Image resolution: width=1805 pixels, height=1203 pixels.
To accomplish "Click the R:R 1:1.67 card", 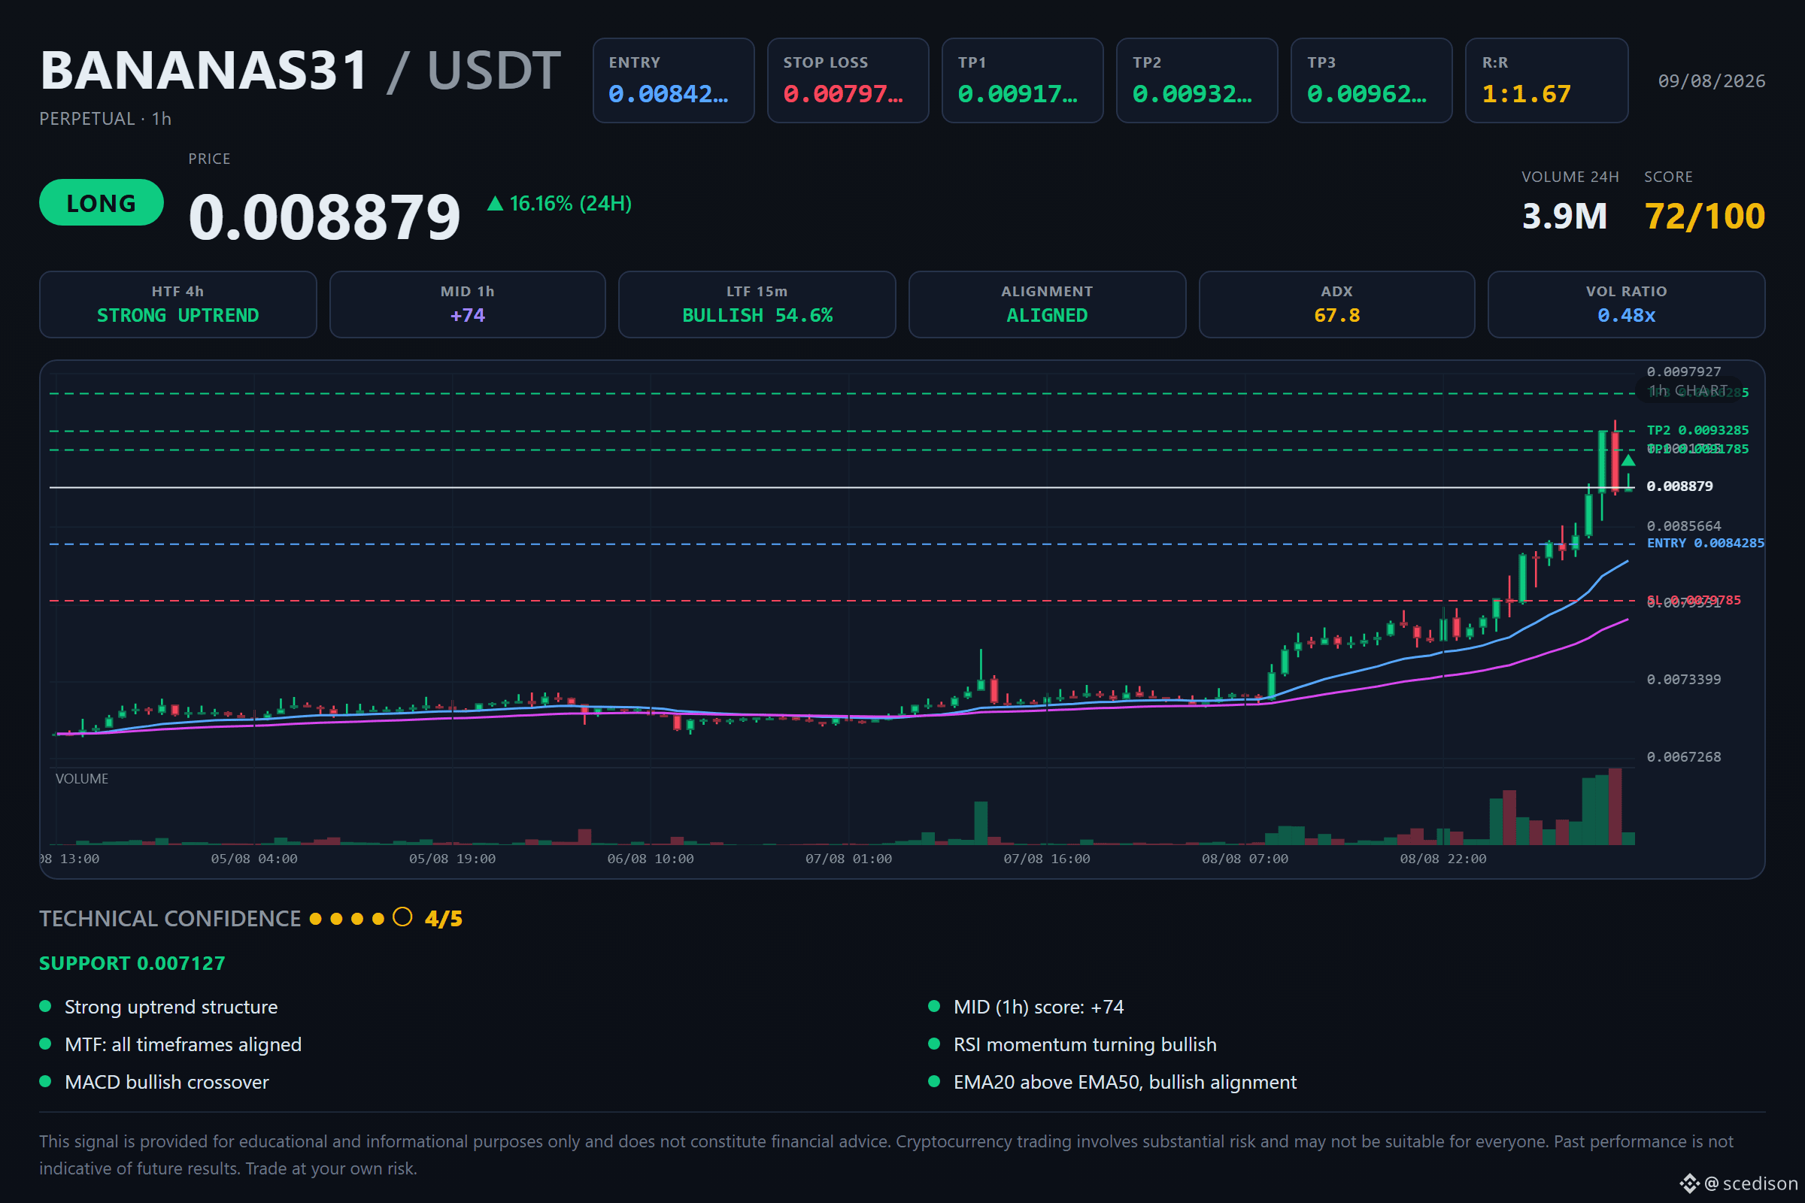I will (1546, 80).
